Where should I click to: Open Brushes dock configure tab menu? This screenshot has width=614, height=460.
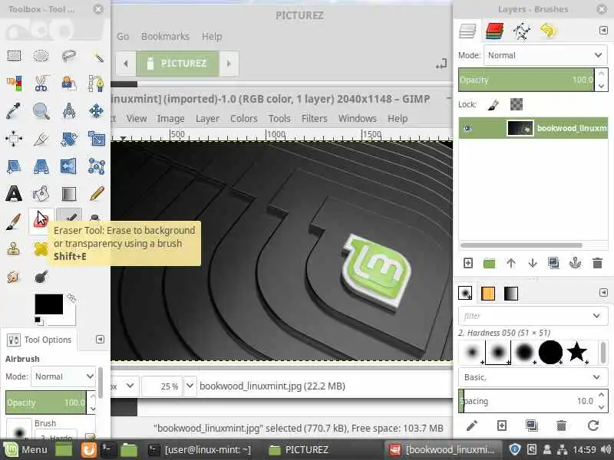pyautogui.click(x=603, y=293)
